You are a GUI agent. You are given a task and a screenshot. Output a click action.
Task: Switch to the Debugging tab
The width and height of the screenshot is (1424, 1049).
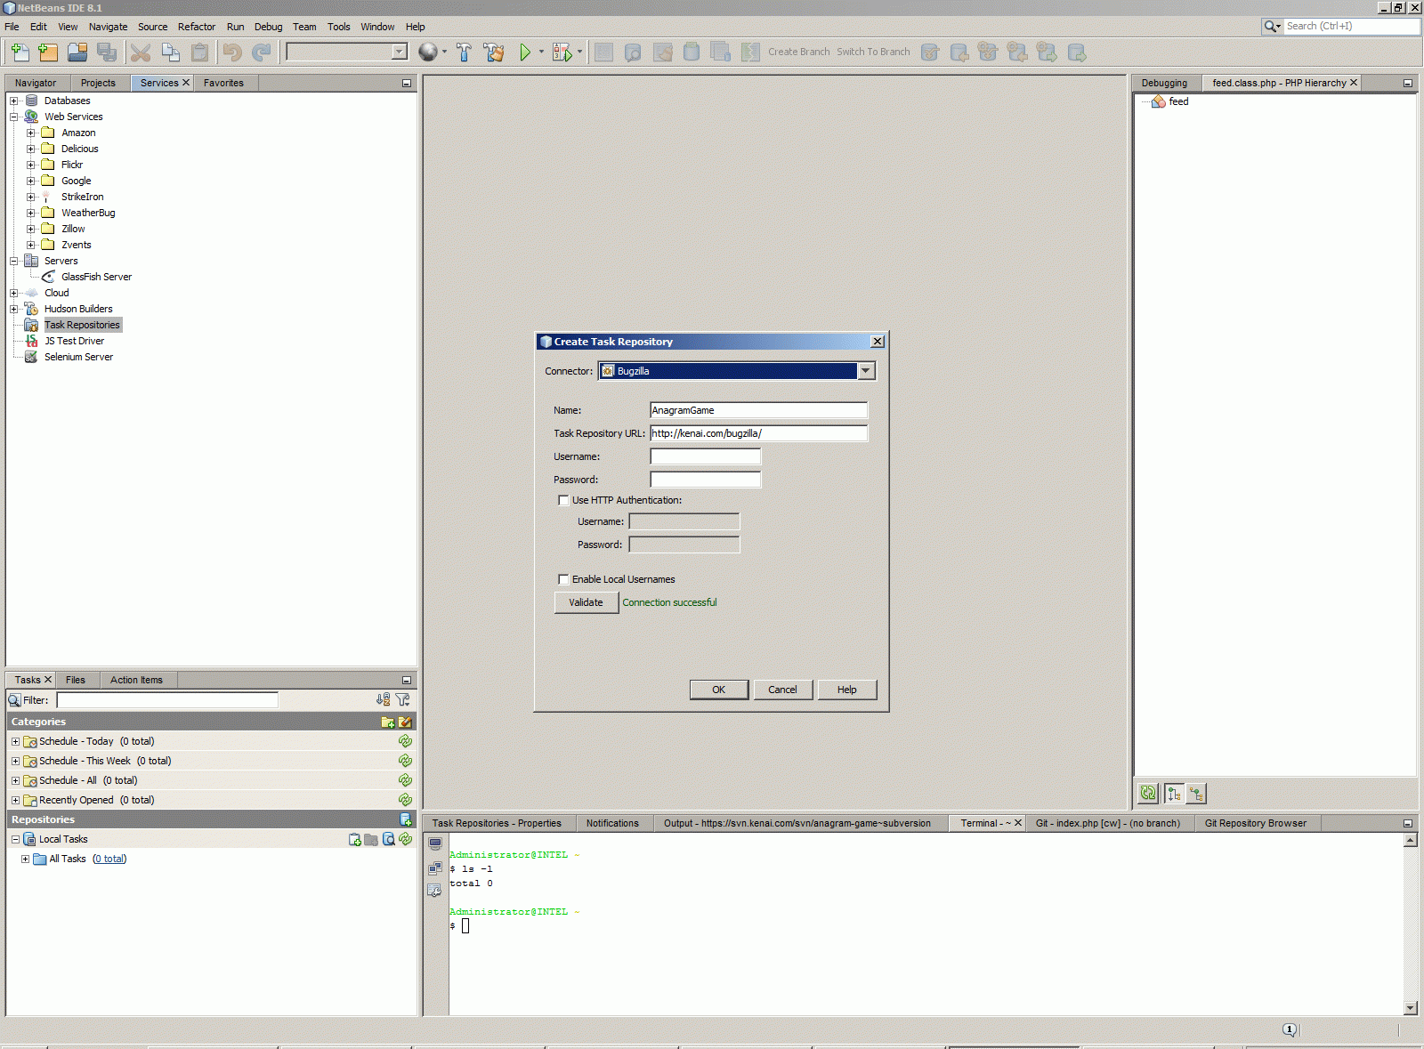click(1164, 83)
